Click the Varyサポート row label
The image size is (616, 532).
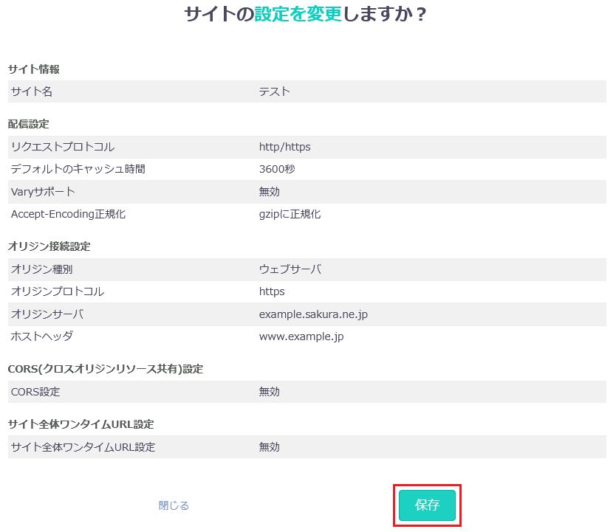click(x=43, y=192)
